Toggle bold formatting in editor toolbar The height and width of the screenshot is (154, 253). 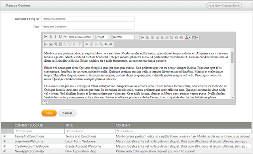tap(51, 37)
